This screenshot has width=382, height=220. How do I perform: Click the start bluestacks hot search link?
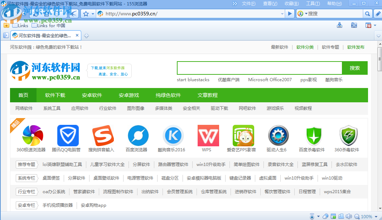[193, 80]
